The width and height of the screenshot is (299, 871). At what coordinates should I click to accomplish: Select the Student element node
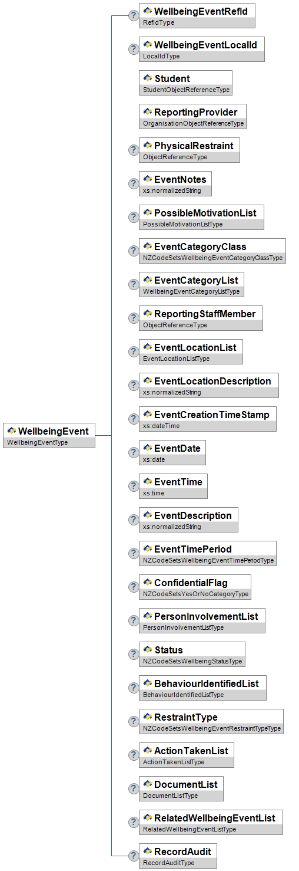(x=185, y=83)
